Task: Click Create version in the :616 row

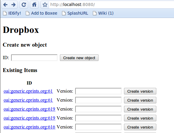Action: (140, 127)
